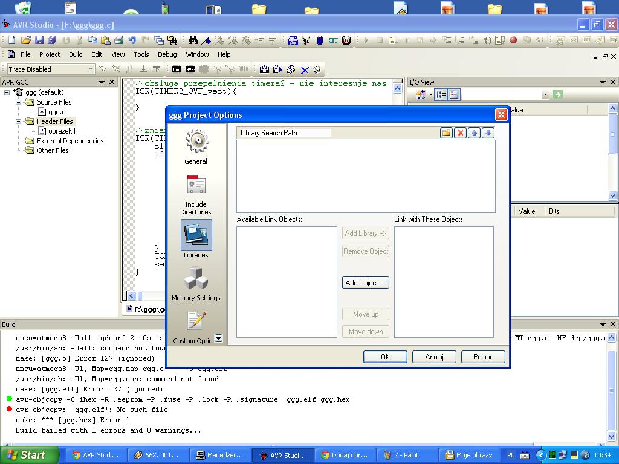This screenshot has width=619, height=464.
Task: Open the Debug menu
Action: click(167, 54)
